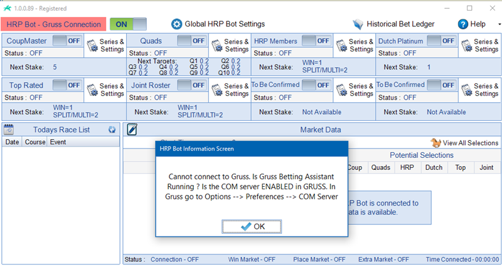Open first To Be Confirmed Series & Settings icon
The image size is (502, 267).
pyautogui.click(x=341, y=90)
